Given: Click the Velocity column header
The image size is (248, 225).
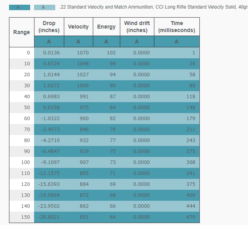Looking at the screenshot, I should (x=78, y=27).
